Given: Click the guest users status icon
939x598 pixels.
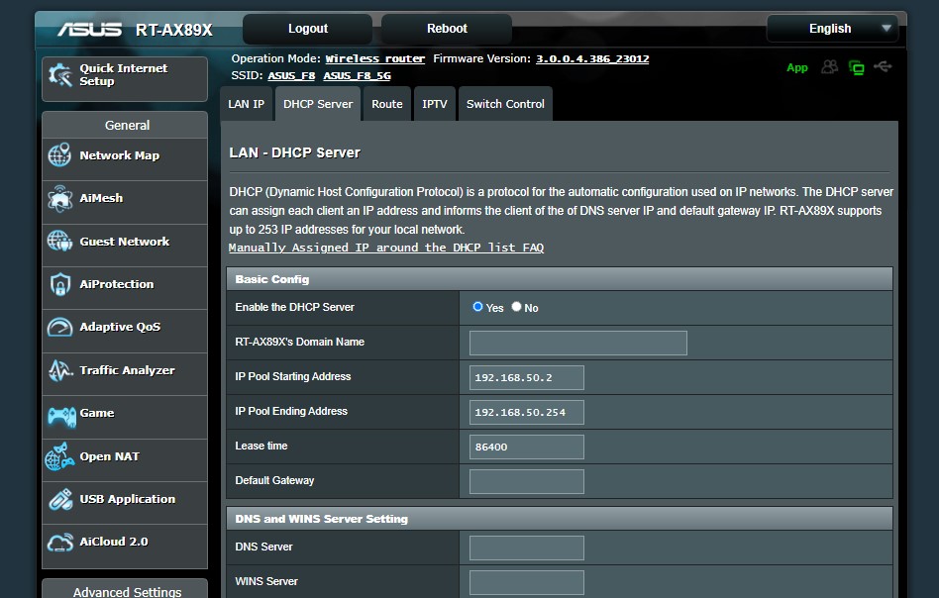Looking at the screenshot, I should coord(829,67).
